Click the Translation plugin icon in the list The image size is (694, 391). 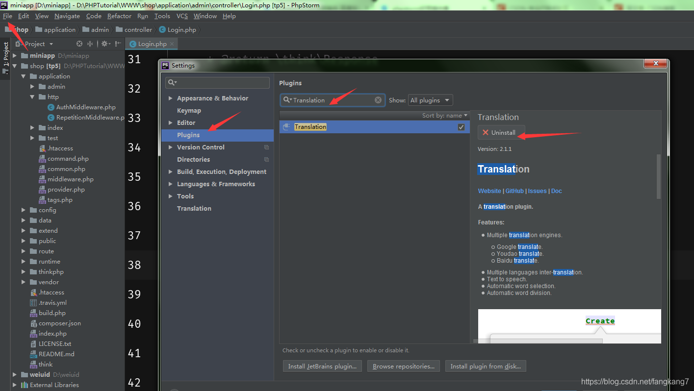point(287,126)
